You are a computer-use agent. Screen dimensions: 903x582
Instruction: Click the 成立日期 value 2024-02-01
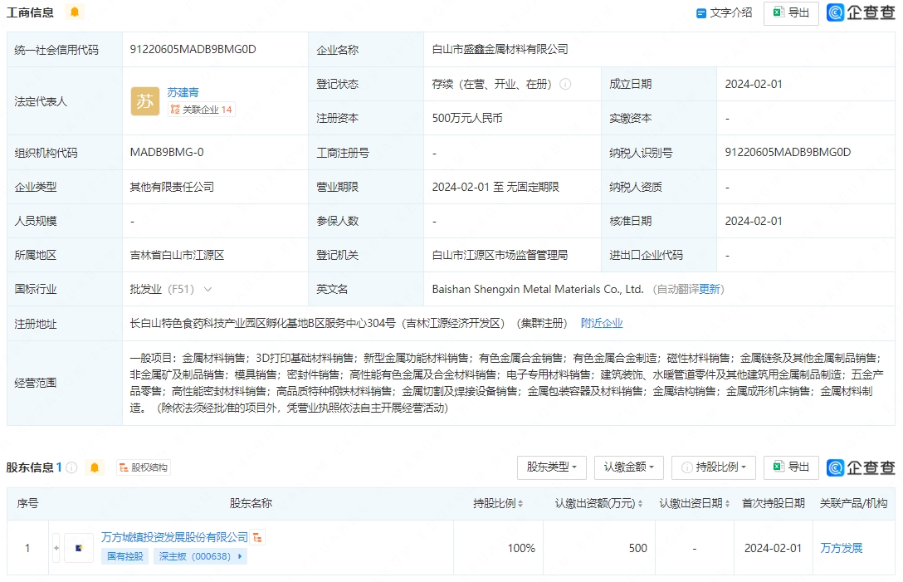click(754, 84)
